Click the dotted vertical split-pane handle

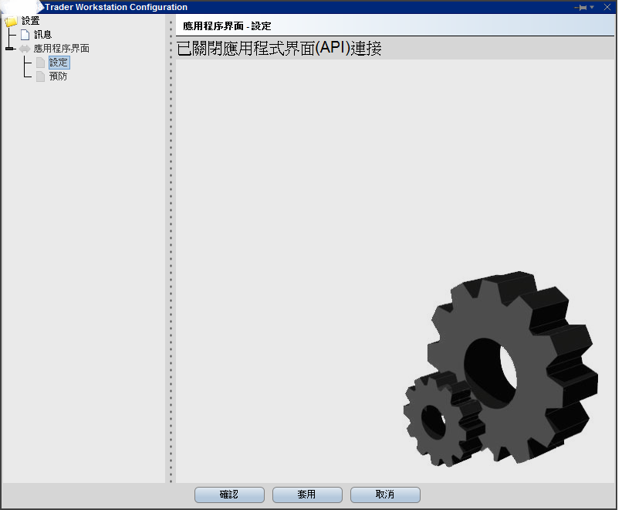tap(171, 250)
